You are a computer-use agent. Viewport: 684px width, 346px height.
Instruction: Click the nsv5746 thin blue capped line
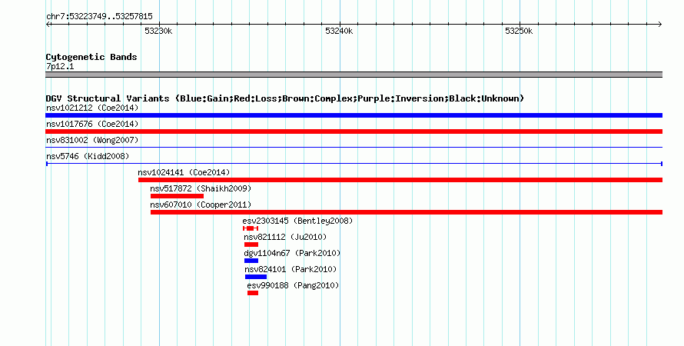click(354, 164)
